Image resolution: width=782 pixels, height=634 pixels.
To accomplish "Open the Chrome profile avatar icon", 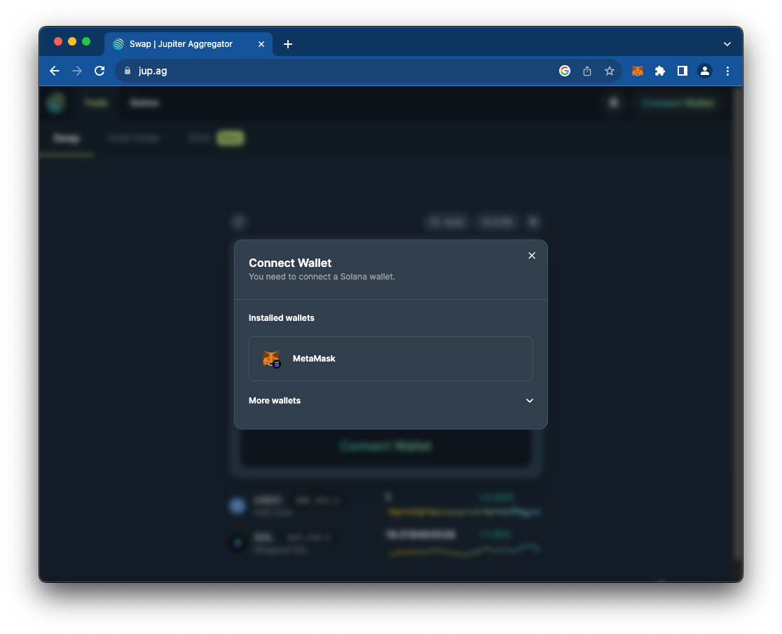I will [x=704, y=71].
